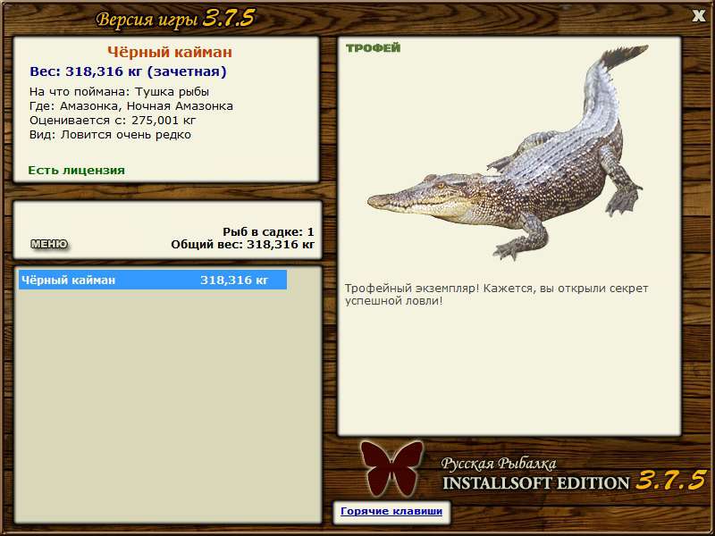
Task: Click the green ТРОФЕЙ label
Action: tap(373, 48)
